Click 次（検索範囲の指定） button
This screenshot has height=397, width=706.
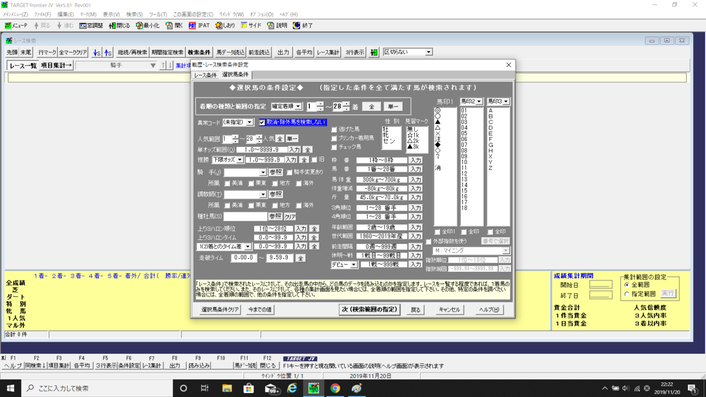click(370, 309)
